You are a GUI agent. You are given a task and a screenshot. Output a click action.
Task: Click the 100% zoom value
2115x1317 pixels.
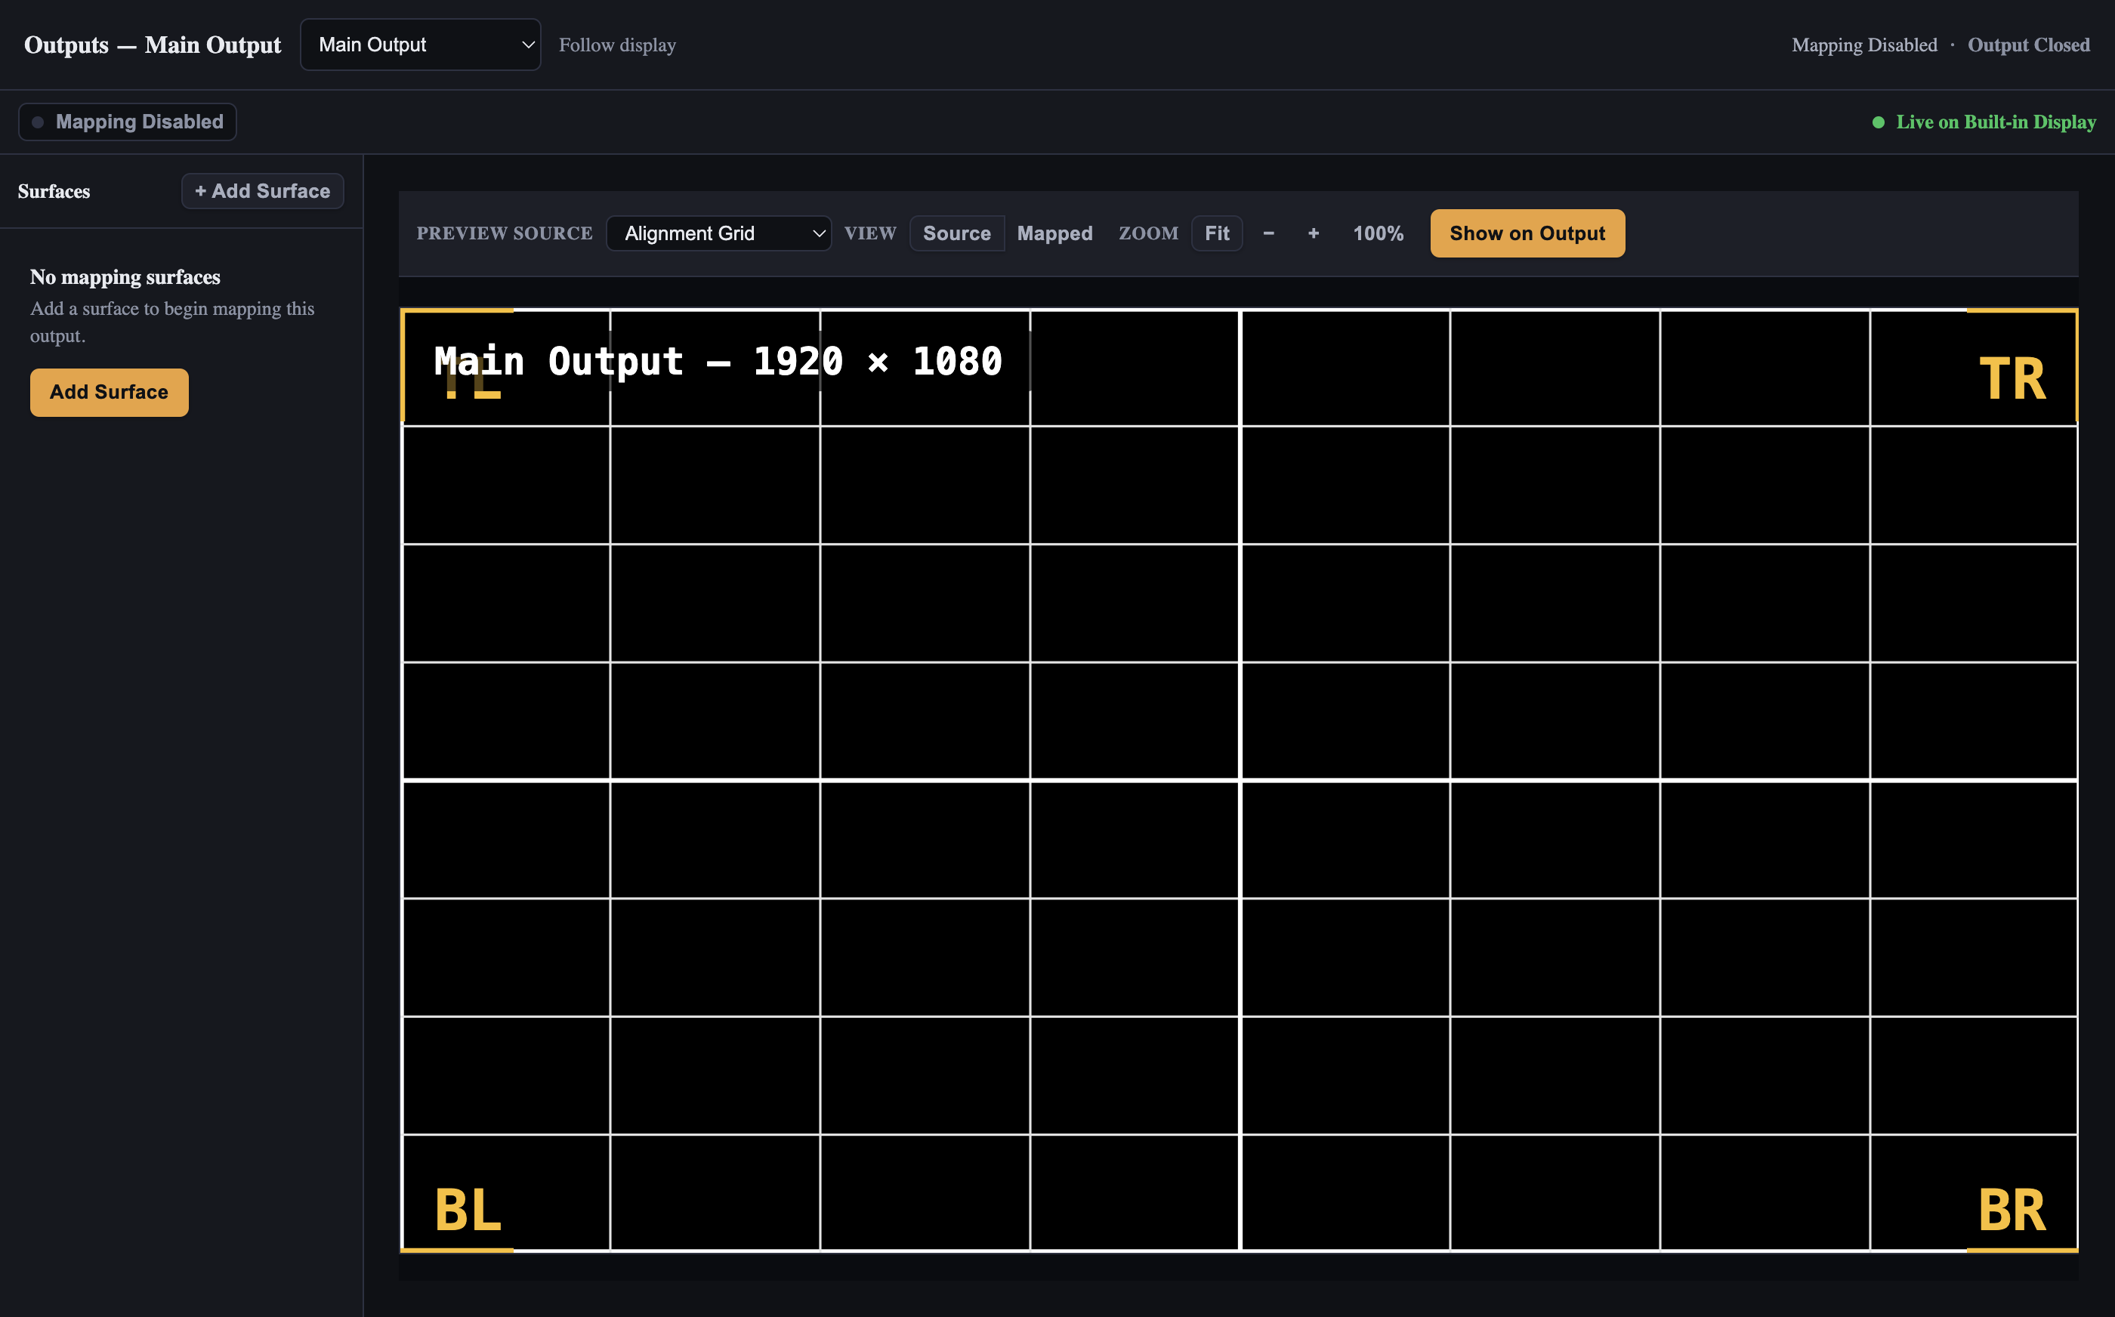click(x=1377, y=233)
